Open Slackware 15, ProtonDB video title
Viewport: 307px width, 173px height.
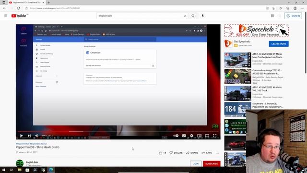268,105
